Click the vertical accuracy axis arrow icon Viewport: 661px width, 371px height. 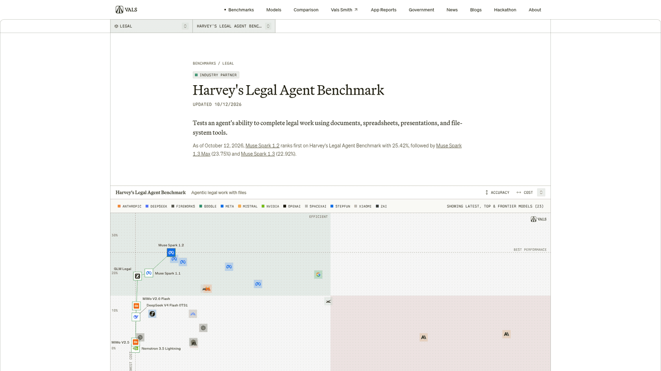487,192
